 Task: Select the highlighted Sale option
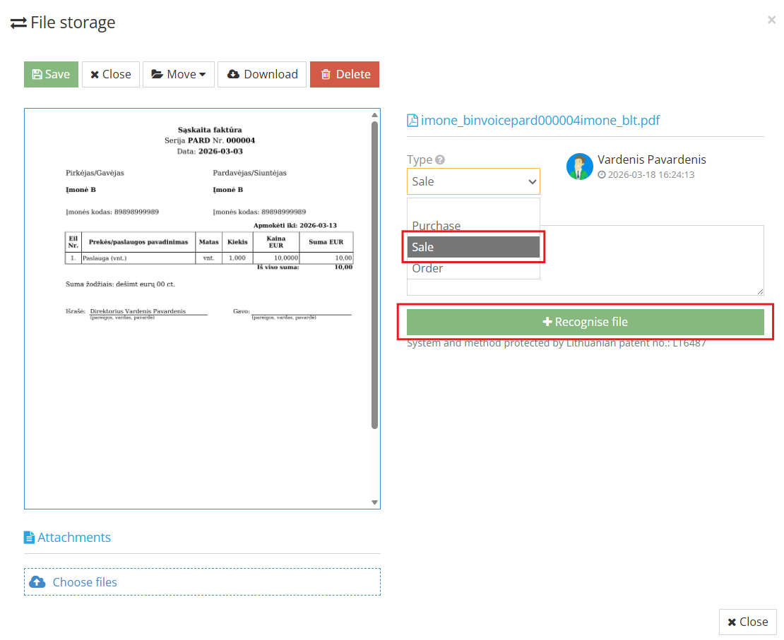pos(473,246)
